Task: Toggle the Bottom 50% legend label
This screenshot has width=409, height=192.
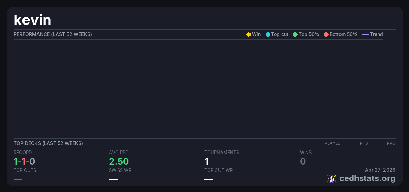Action: [x=343, y=35]
